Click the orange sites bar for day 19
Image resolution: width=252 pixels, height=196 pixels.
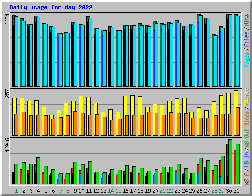tap(149, 124)
